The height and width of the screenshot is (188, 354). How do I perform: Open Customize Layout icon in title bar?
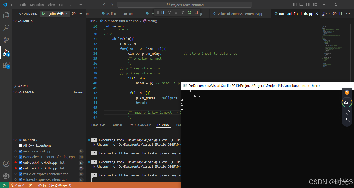pos(315,5)
